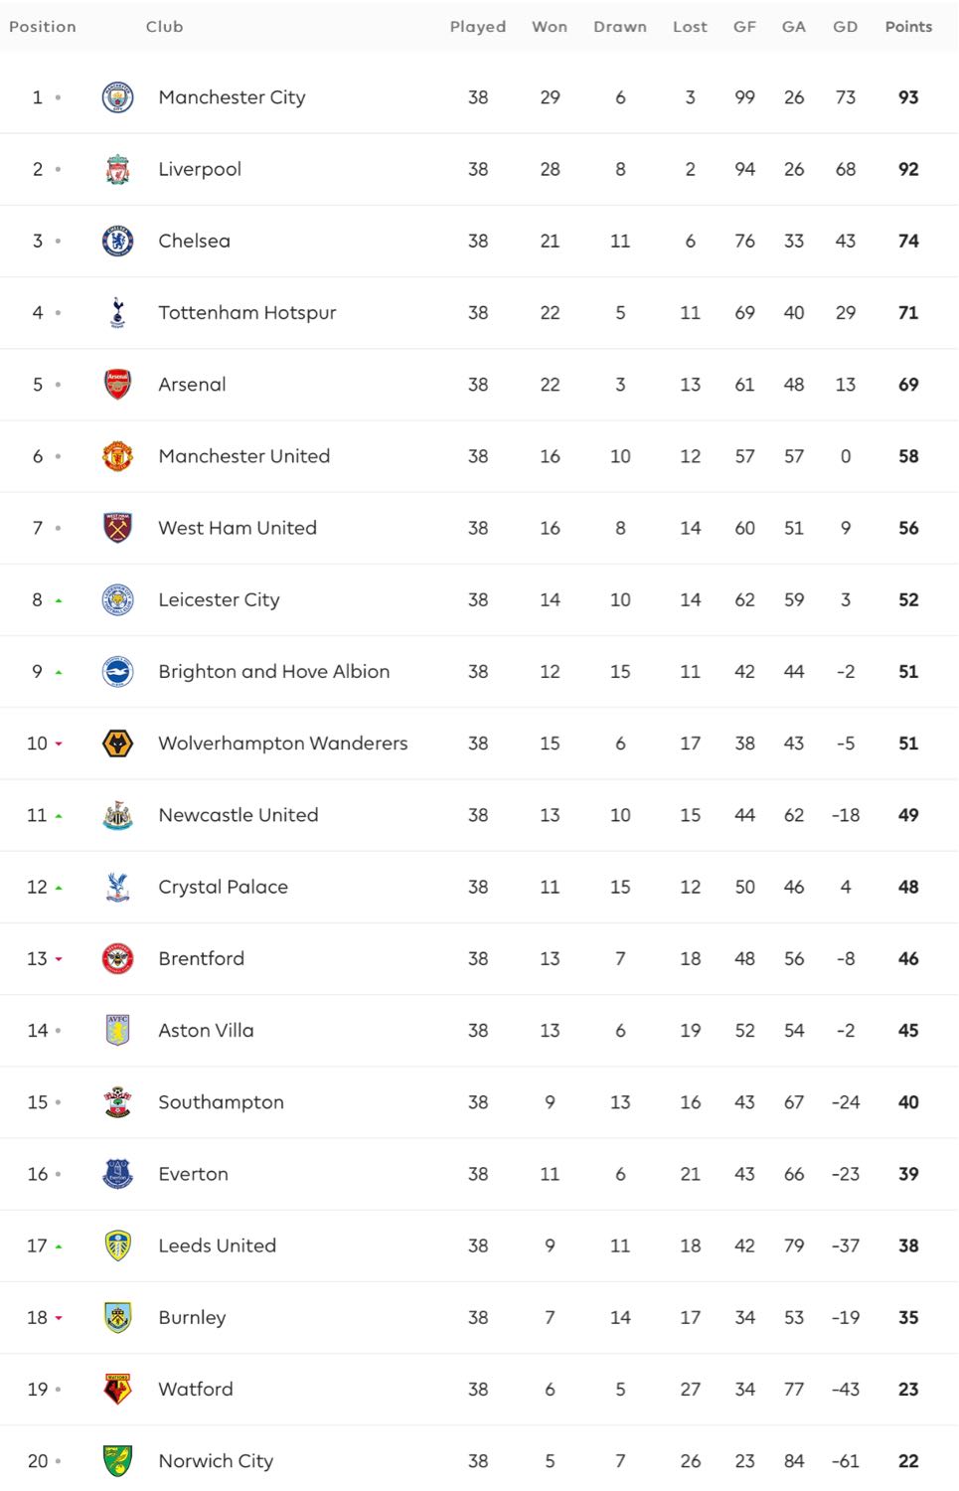Open Manchester United club link
This screenshot has height=1491, width=959.
pos(244,456)
